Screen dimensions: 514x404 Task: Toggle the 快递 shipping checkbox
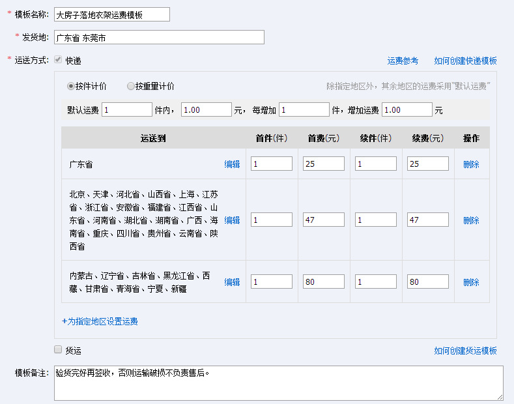tap(59, 60)
